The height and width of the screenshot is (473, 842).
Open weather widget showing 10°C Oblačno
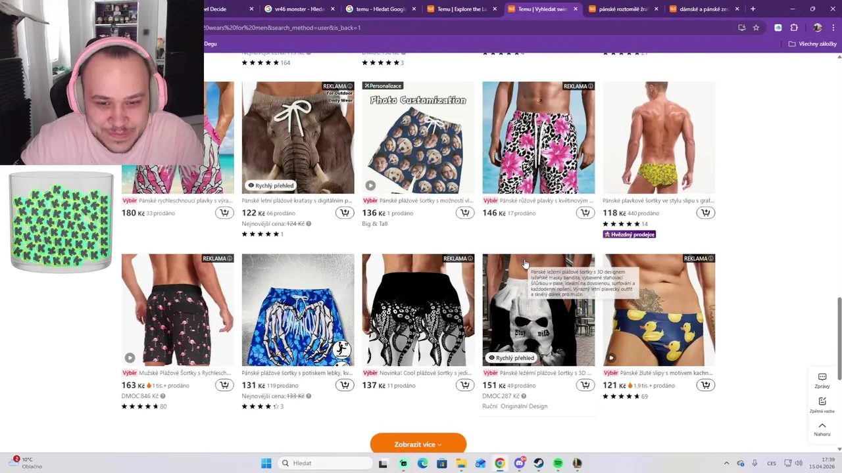[x=26, y=463]
